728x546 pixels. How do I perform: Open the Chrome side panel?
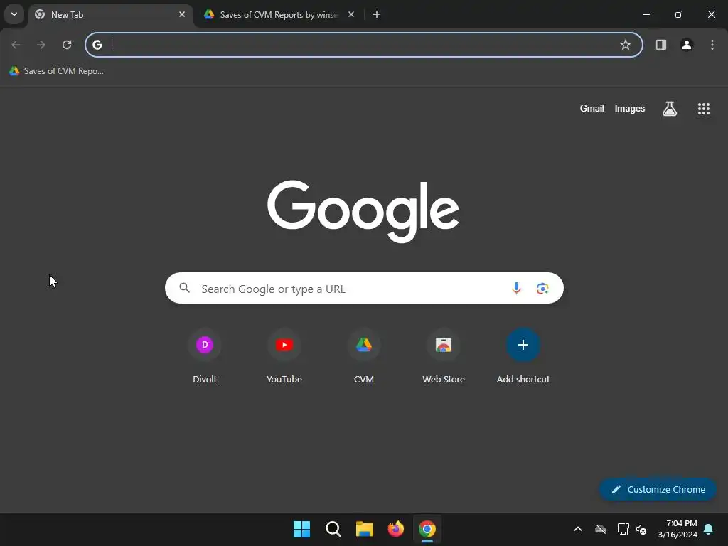[x=660, y=45]
